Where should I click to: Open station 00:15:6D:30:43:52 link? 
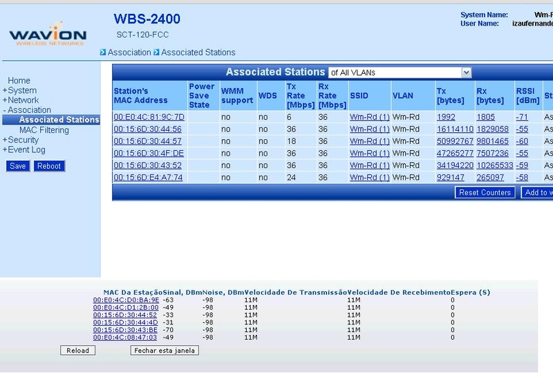click(x=147, y=165)
